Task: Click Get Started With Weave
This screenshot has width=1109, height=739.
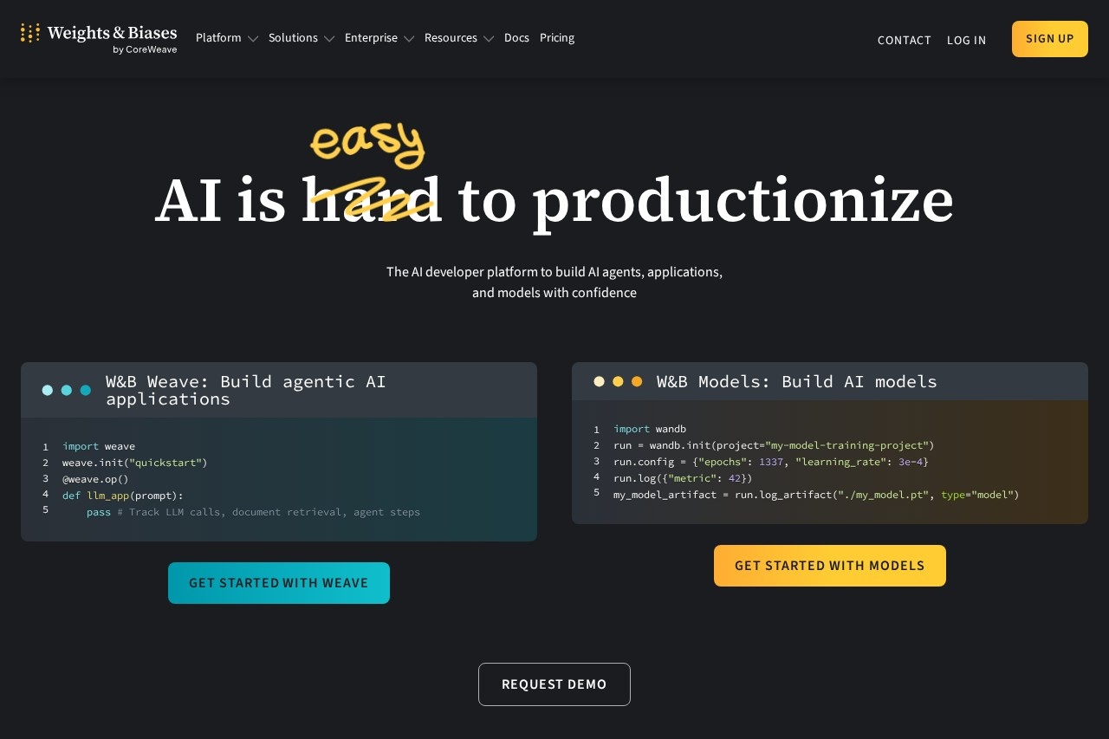Action: 279,583
